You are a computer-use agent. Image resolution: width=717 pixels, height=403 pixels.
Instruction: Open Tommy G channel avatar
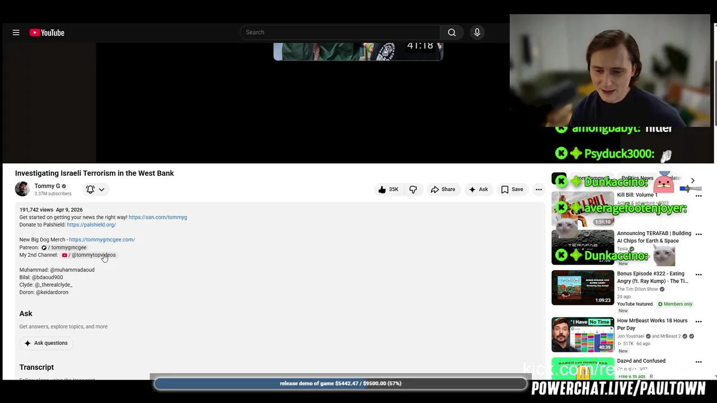point(22,189)
